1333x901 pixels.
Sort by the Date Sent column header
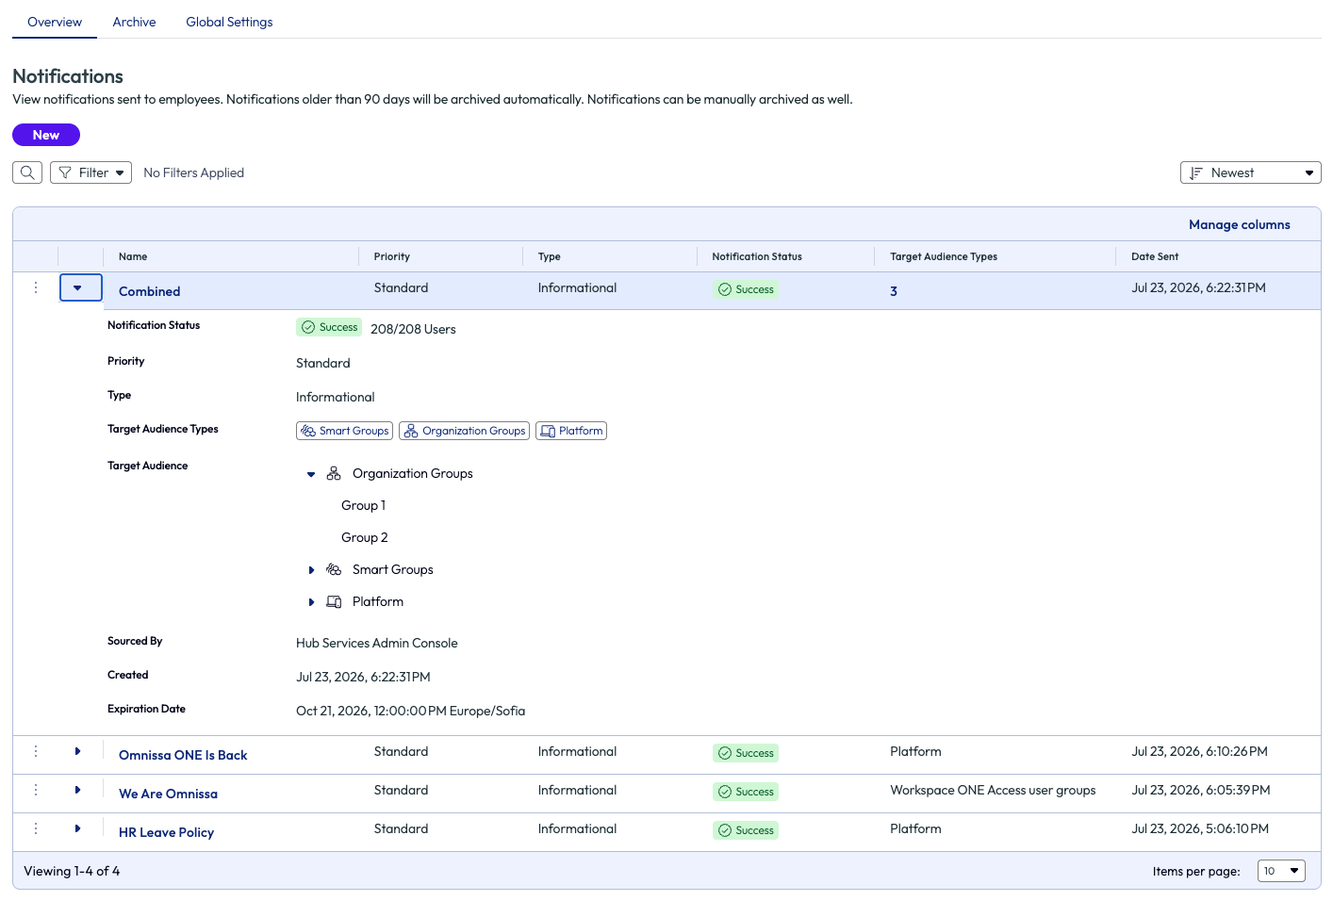pos(1155,256)
